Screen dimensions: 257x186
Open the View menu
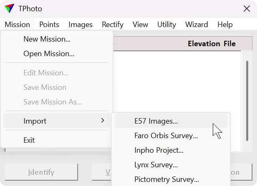pyautogui.click(x=140, y=25)
